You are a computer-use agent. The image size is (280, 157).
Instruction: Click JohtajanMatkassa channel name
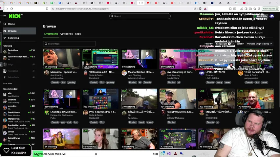click(x=175, y=118)
